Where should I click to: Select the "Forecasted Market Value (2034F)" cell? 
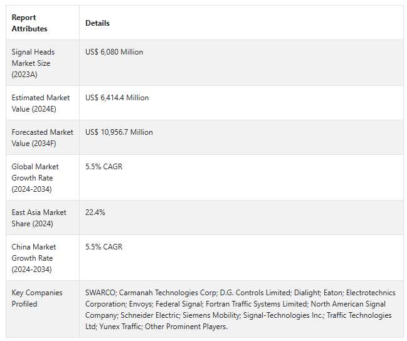42,137
